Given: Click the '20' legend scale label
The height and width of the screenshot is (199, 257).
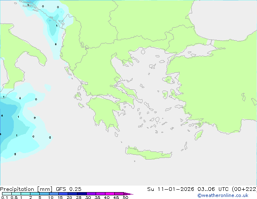Looking at the screenshot, I should (x=69, y=197).
